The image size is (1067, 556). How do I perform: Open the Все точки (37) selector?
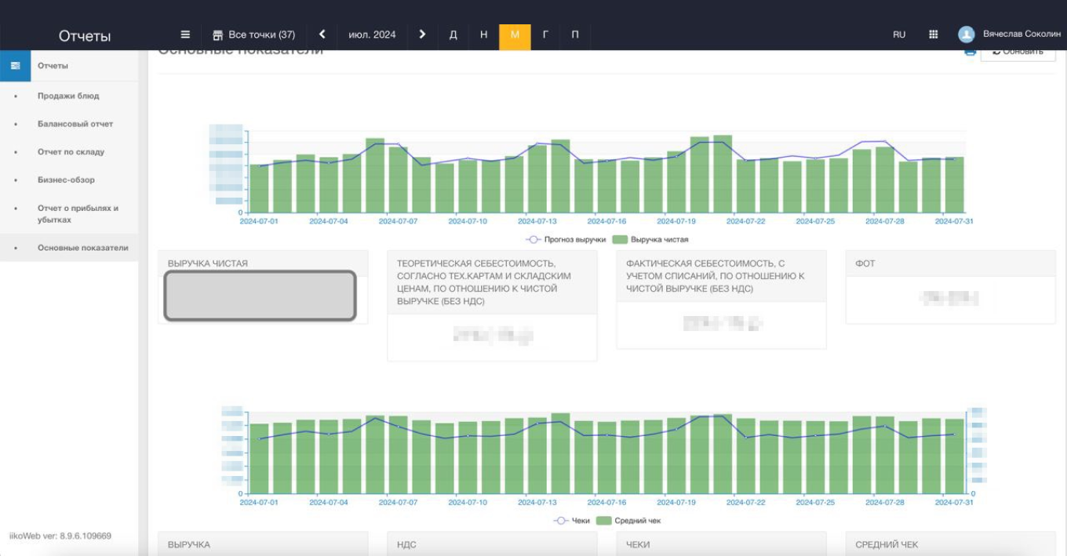coord(261,35)
